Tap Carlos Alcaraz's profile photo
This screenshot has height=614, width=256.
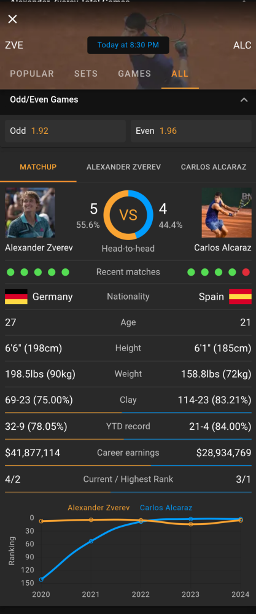tap(227, 212)
